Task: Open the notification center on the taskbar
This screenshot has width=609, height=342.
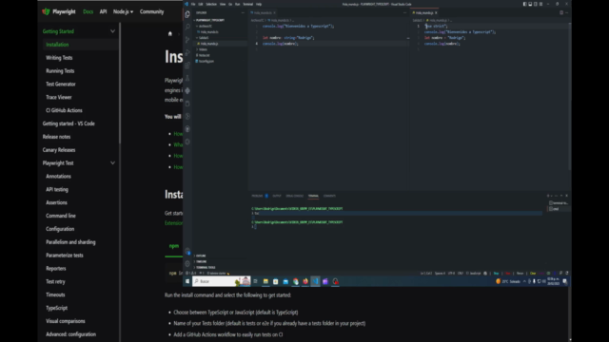Action: pyautogui.click(x=564, y=281)
